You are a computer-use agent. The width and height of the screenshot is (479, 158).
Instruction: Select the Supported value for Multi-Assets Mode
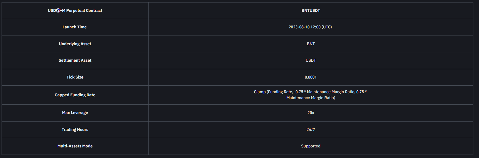(x=310, y=146)
